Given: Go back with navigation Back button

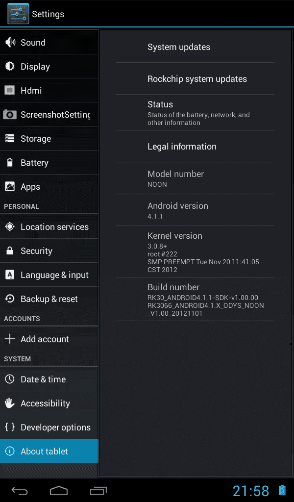Looking at the screenshot, I should pyautogui.click(x=20, y=490).
